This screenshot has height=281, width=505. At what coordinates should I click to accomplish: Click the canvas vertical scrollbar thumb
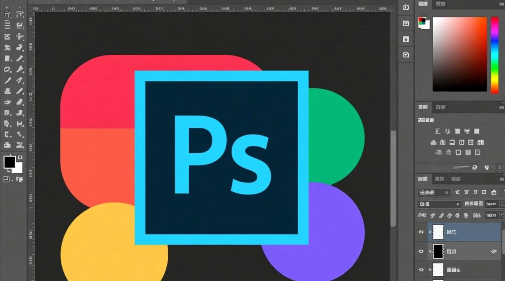tap(393, 178)
